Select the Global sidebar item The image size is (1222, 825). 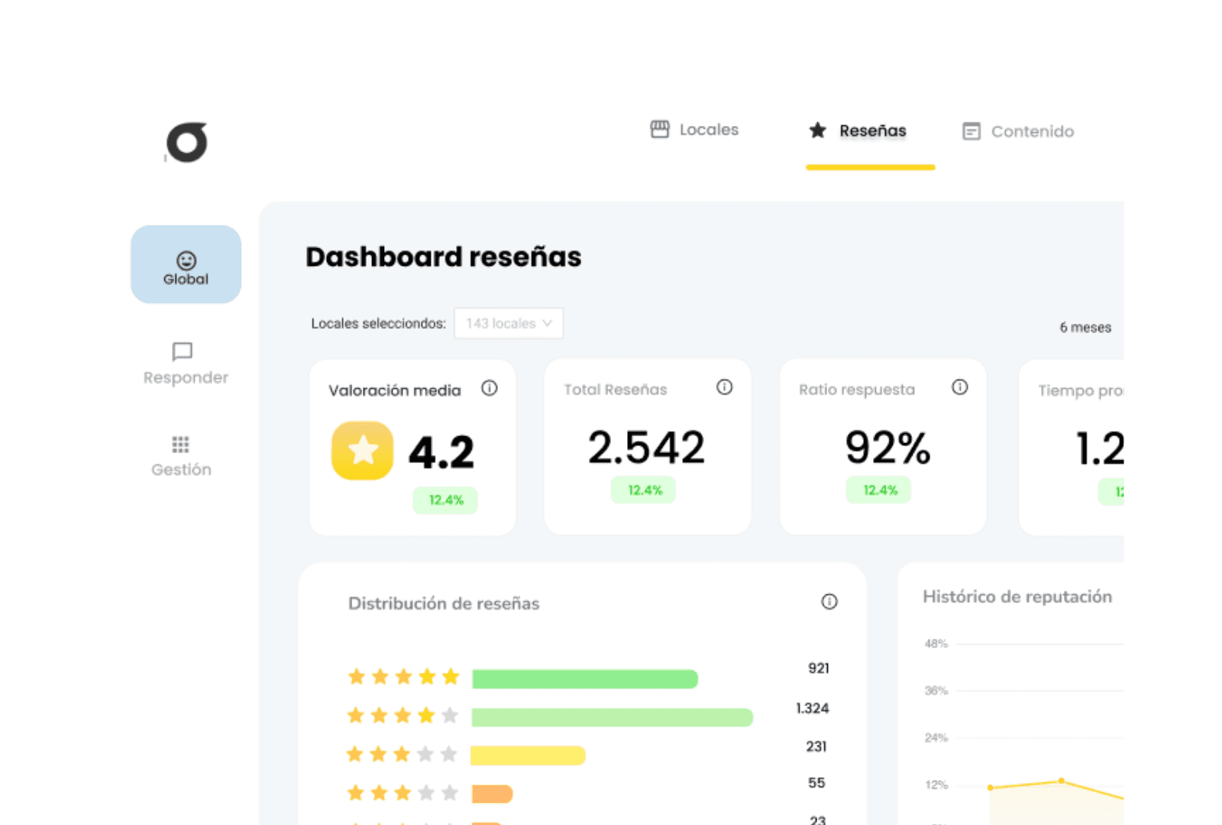(186, 264)
